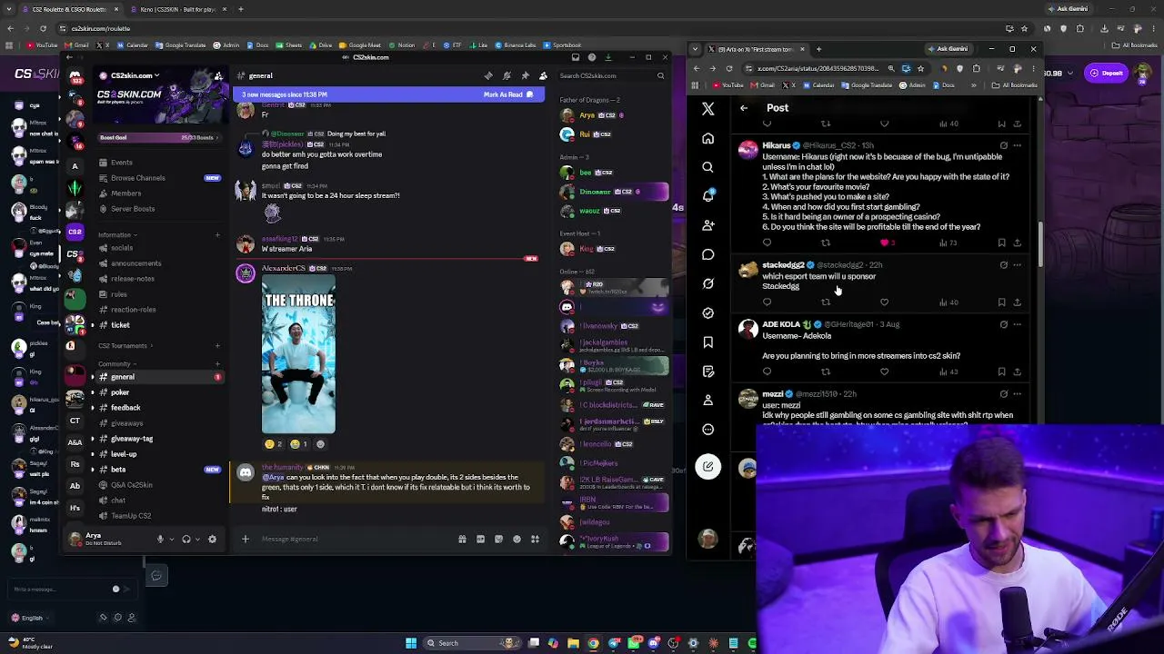Open THE THRONE image in chat

[298, 355]
